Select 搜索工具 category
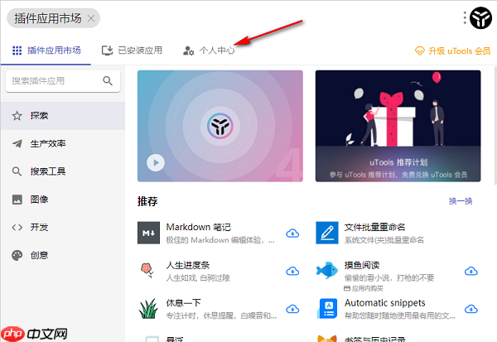 tap(63, 171)
